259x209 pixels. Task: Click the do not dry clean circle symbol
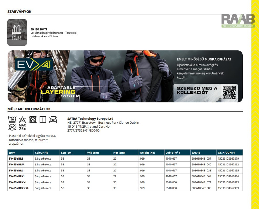[x=12, y=127]
